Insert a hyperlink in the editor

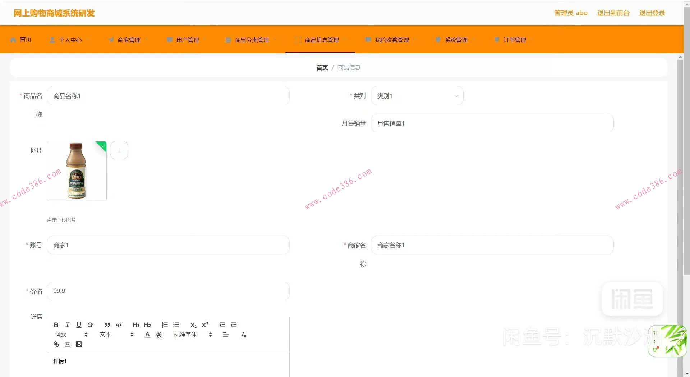56,344
